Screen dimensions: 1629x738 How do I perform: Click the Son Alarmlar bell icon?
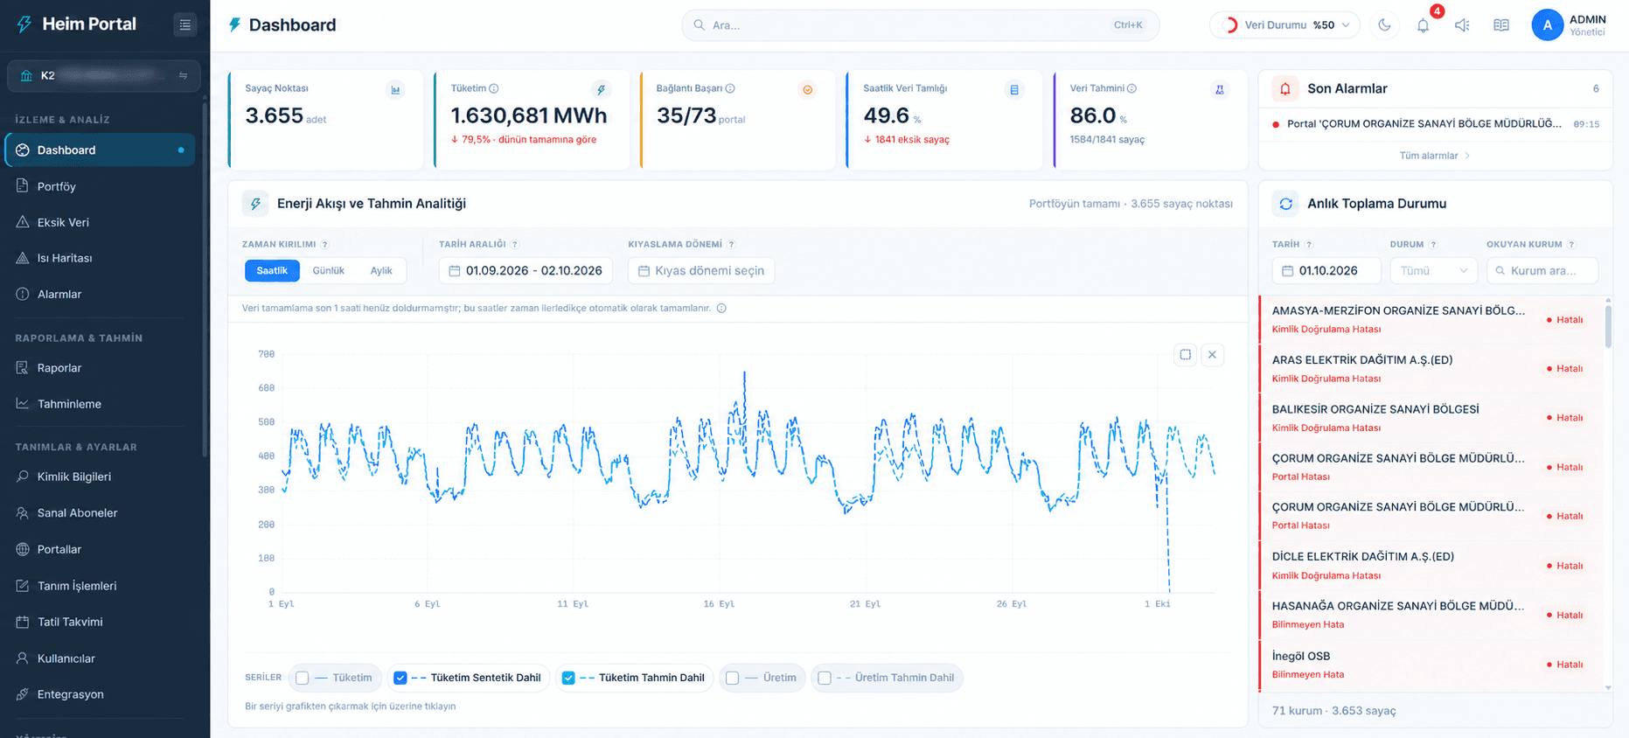[x=1285, y=88]
